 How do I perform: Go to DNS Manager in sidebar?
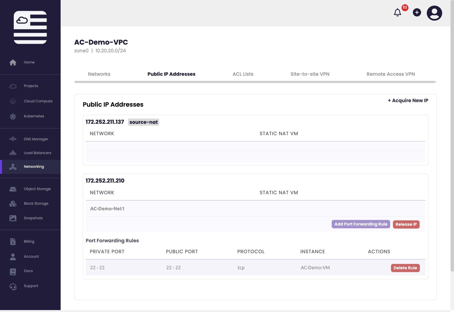click(36, 139)
